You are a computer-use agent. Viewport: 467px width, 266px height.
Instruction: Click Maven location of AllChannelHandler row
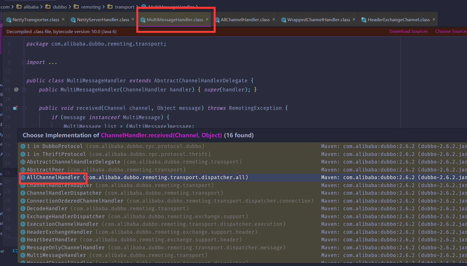point(394,177)
